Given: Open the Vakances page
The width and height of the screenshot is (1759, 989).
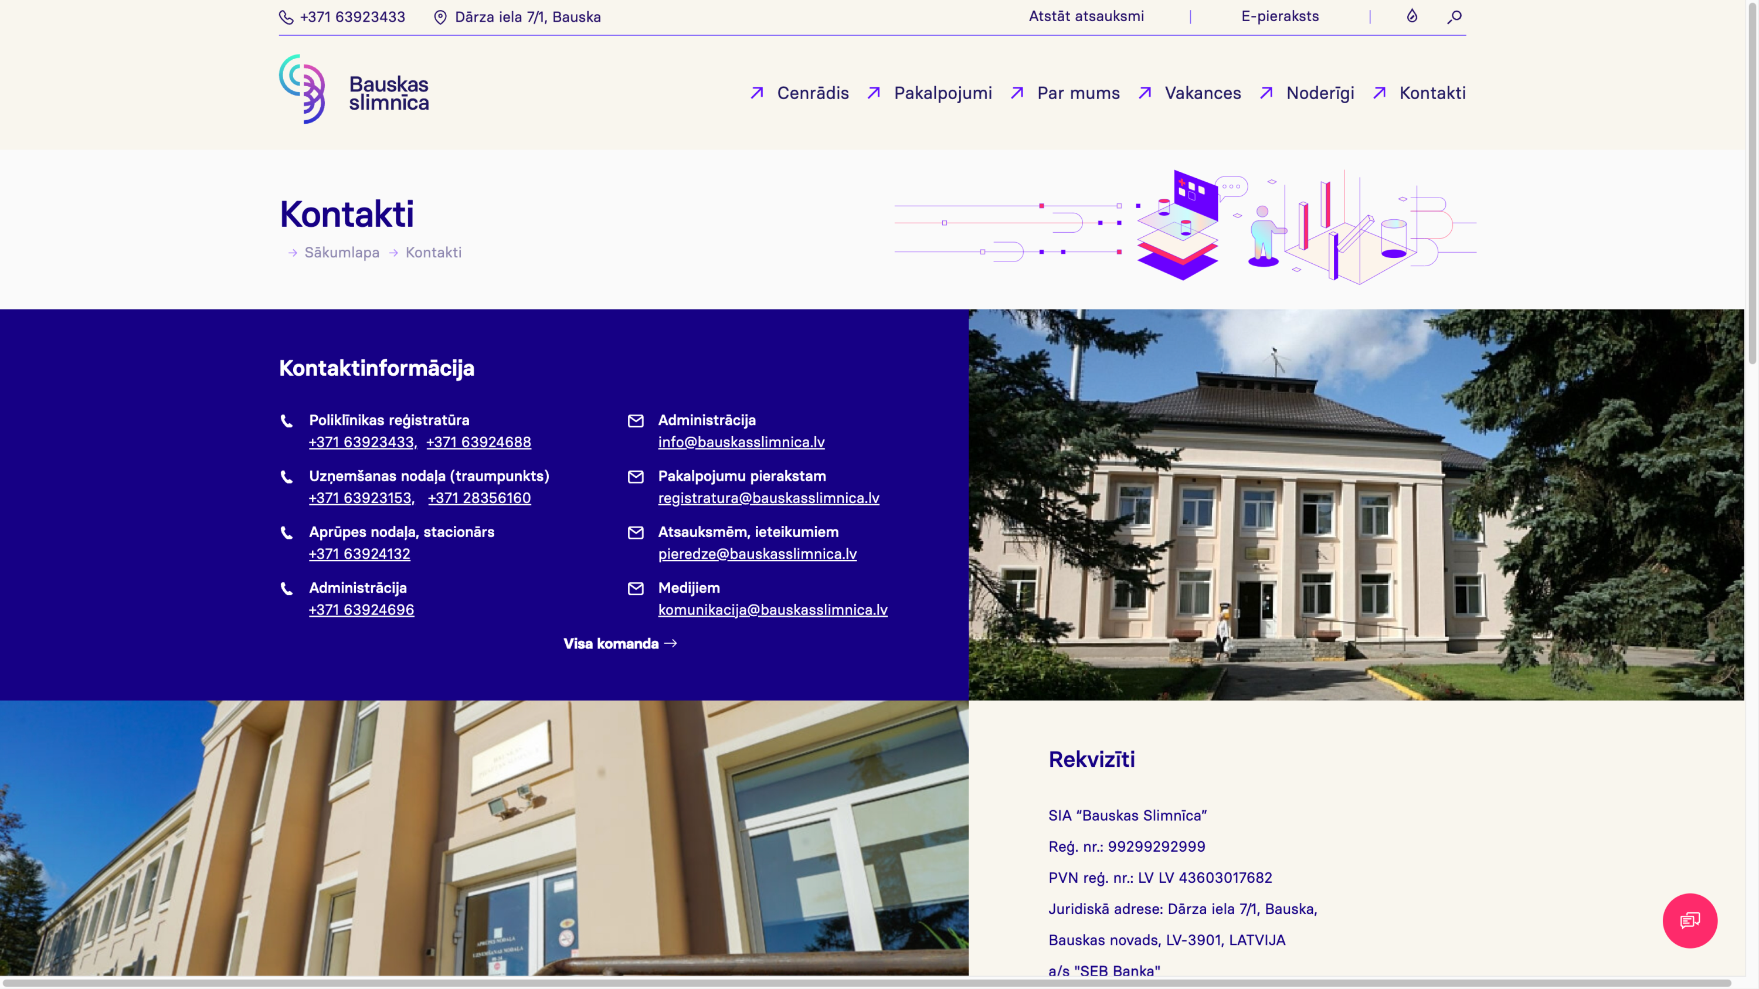Looking at the screenshot, I should click(x=1203, y=93).
